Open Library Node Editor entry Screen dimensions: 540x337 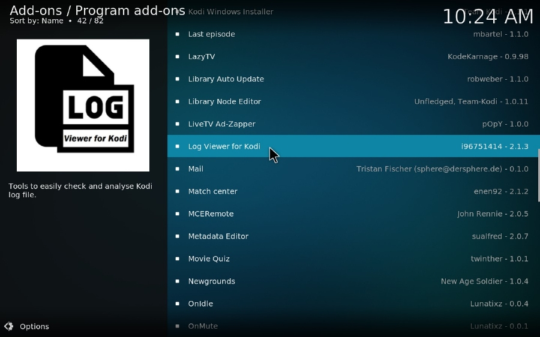pyautogui.click(x=353, y=101)
